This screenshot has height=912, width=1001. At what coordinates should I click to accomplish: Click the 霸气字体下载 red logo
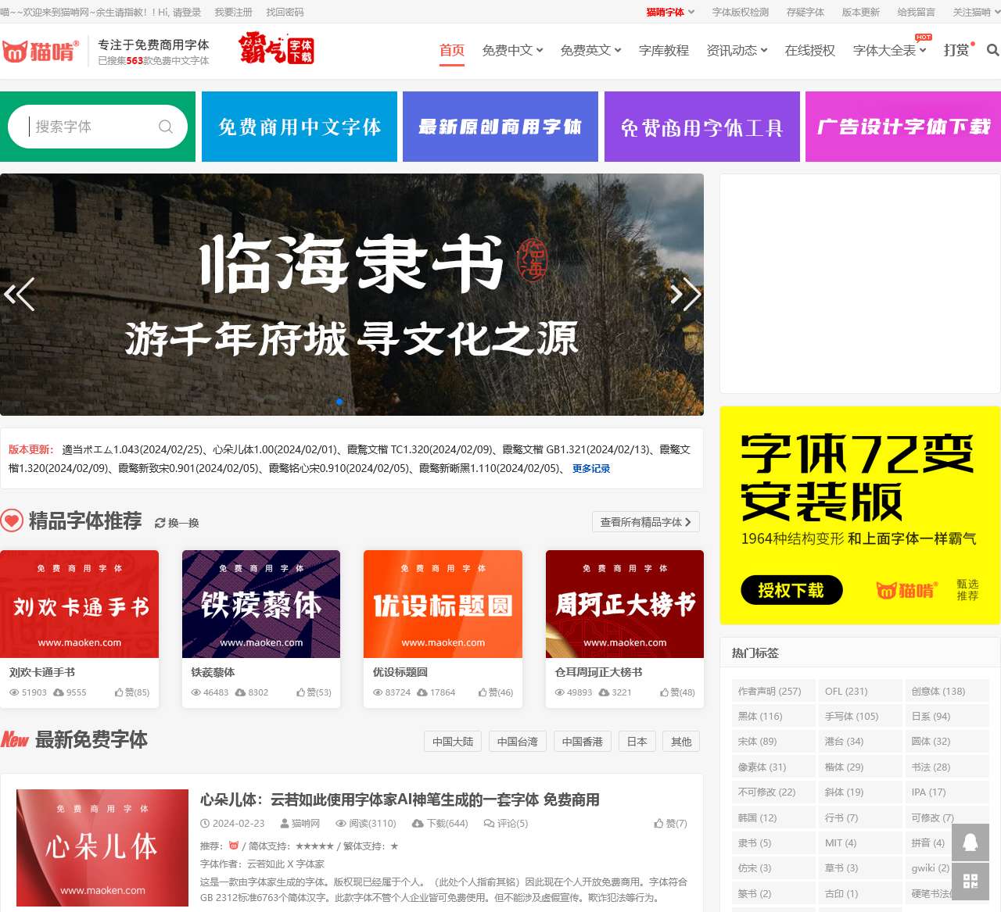(276, 48)
